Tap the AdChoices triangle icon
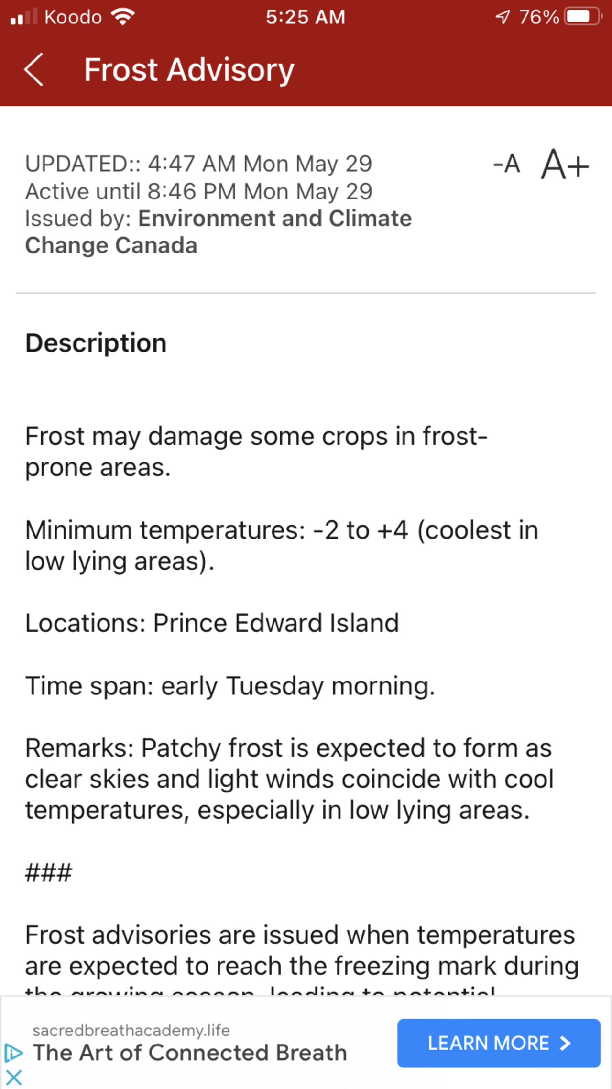This screenshot has width=612, height=1089. click(x=13, y=1053)
